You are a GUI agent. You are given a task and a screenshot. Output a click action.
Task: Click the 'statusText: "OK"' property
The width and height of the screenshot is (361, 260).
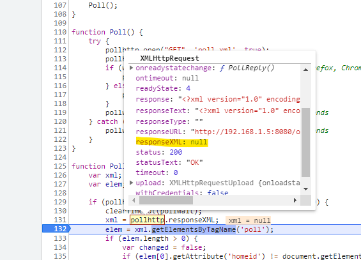[169, 162]
